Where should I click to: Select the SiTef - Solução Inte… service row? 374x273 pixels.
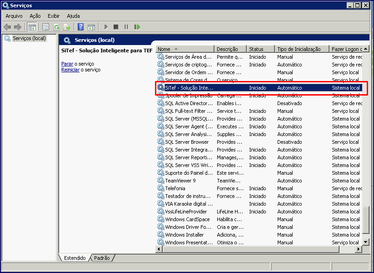pos(259,88)
